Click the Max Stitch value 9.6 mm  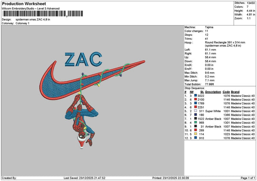[x=209, y=73]
